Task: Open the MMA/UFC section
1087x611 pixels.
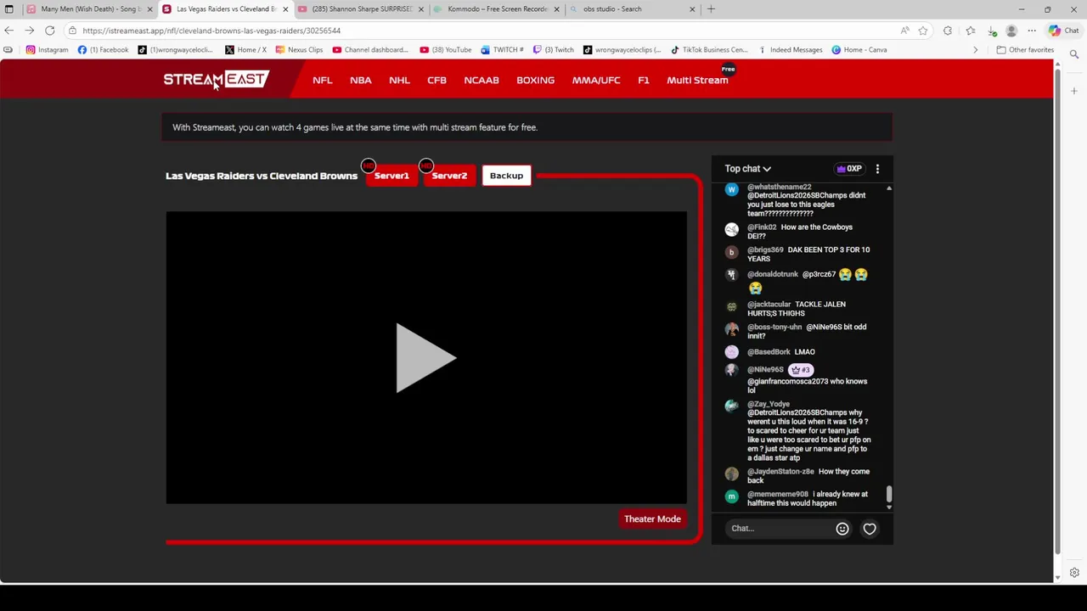Action: coord(596,80)
